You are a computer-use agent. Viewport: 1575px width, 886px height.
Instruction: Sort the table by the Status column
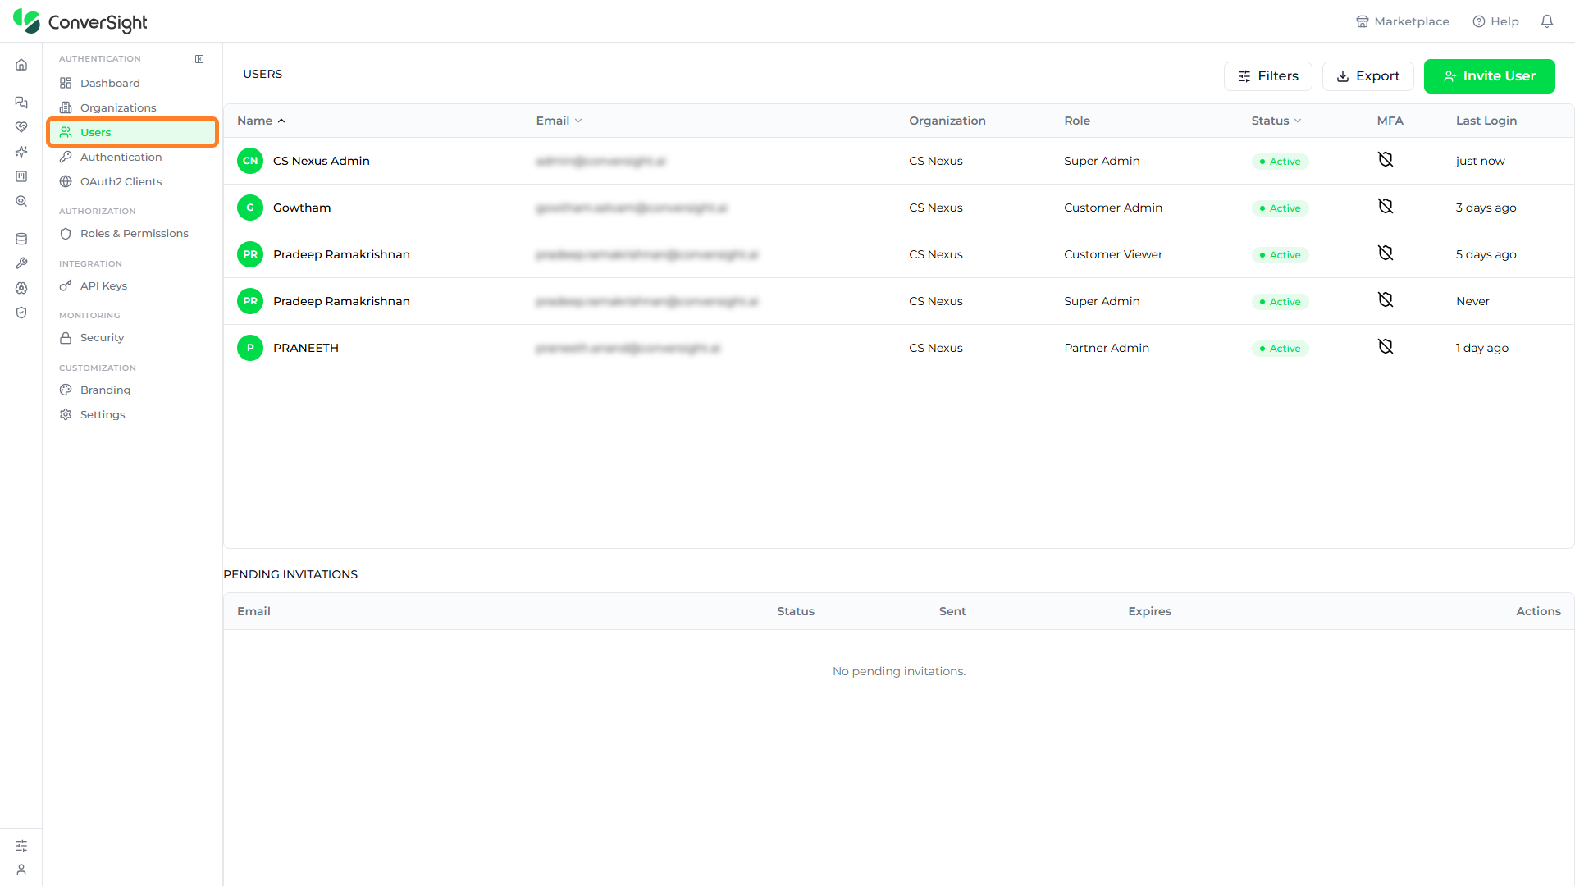point(1276,121)
